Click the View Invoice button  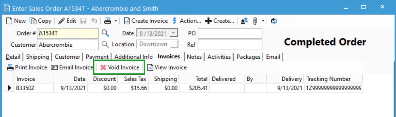pos(167,68)
